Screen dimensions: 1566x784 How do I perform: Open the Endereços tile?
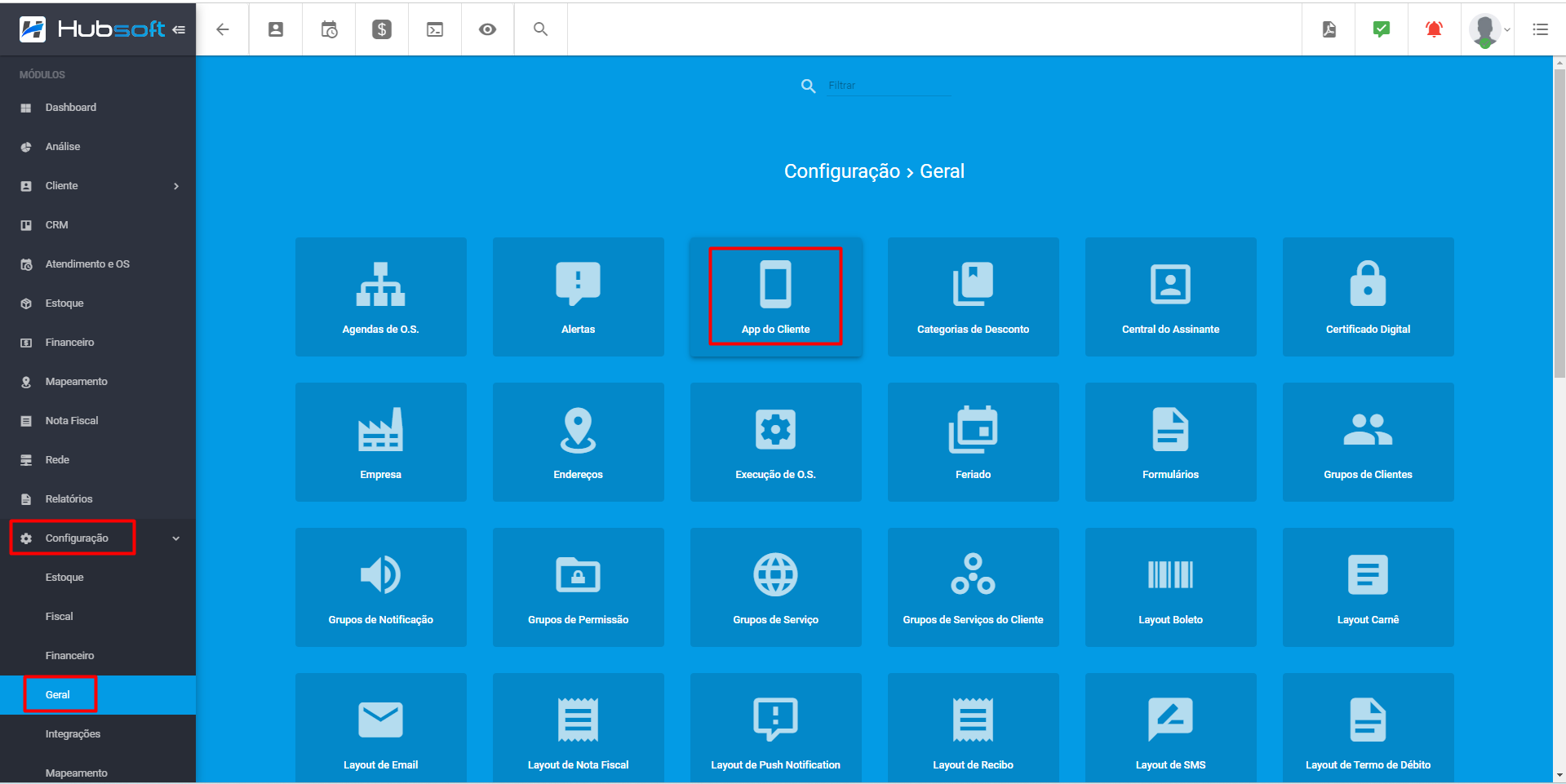coord(578,442)
